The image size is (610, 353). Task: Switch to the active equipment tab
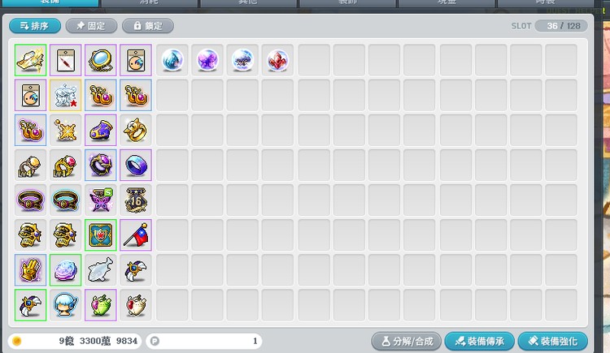50,2
